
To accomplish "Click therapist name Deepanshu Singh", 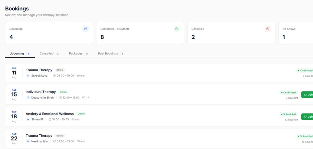I will click(x=43, y=98).
